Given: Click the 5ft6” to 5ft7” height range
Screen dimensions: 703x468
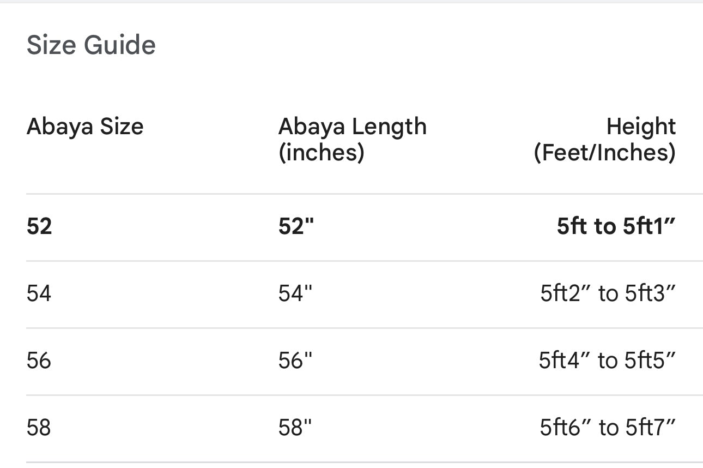Looking at the screenshot, I should pos(608,428).
